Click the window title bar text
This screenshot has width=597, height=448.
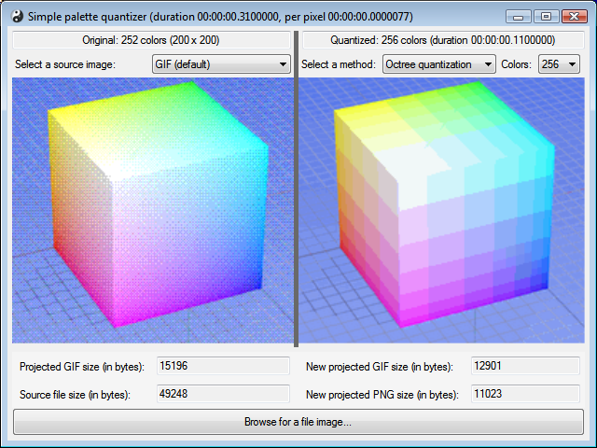point(220,17)
